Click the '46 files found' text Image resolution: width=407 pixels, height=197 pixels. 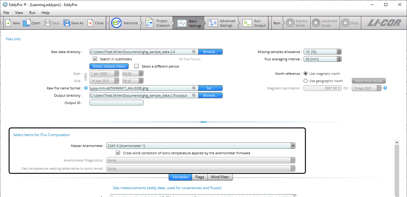point(190,59)
